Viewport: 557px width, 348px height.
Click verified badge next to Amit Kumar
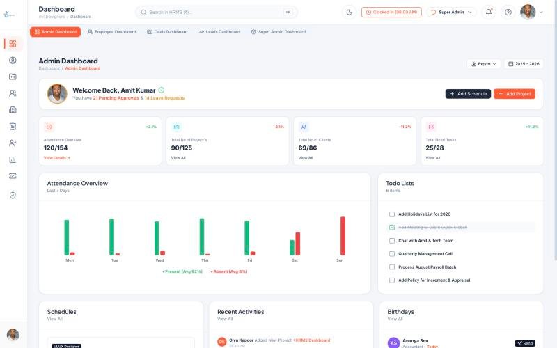[162, 90]
